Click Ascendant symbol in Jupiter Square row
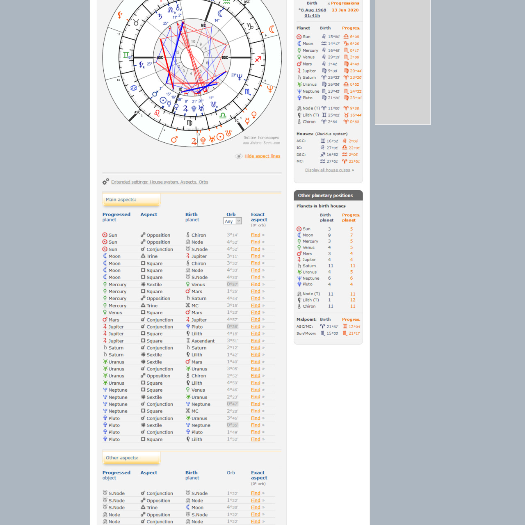This screenshot has height=525, width=525. [x=188, y=341]
